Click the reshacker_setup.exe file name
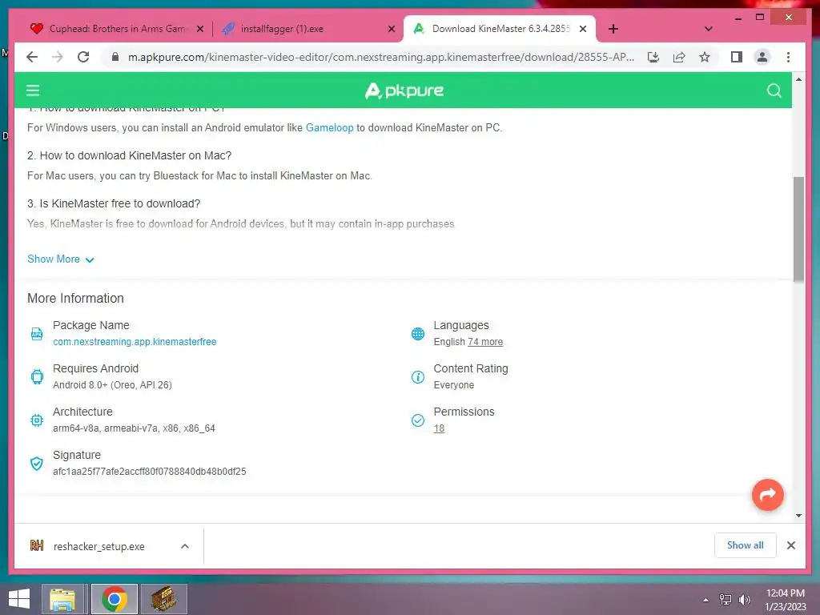 pos(98,546)
